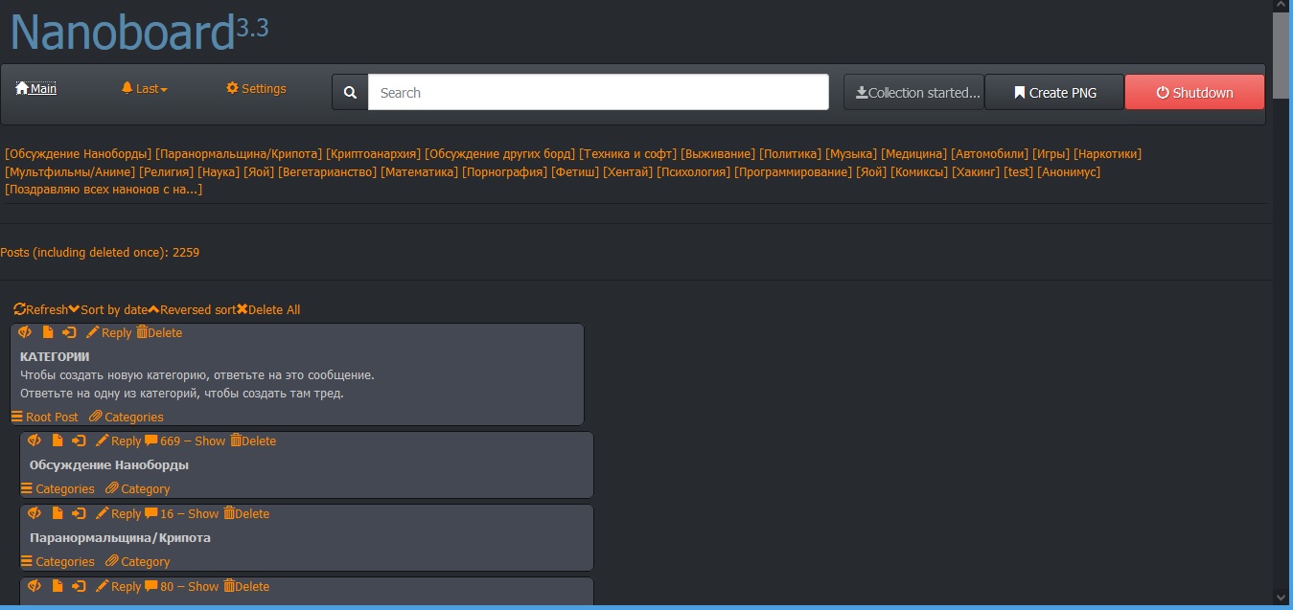Delete the Паранормальщина/Крипота post

click(246, 514)
